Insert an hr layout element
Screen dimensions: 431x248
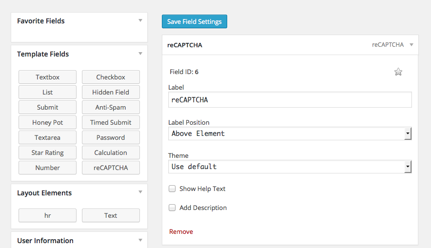pyautogui.click(x=47, y=215)
